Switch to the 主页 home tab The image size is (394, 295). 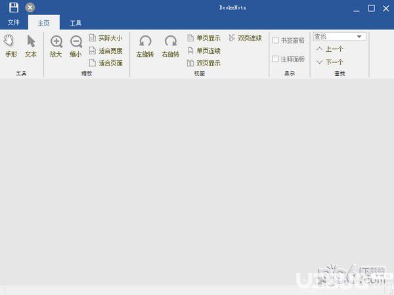[44, 23]
